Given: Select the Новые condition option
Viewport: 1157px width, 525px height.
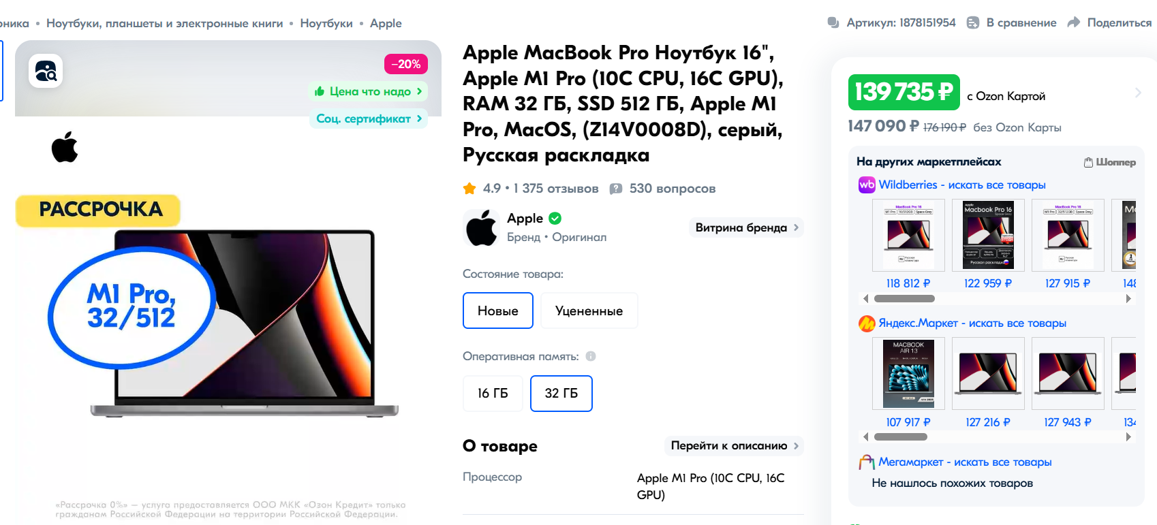Looking at the screenshot, I should (x=498, y=311).
